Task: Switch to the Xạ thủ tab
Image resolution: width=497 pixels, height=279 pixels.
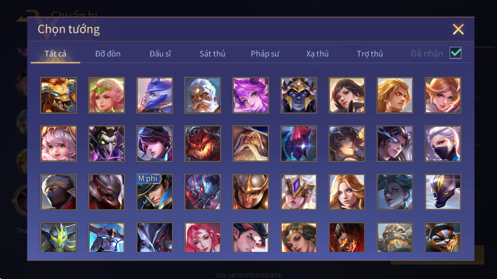Action: click(317, 54)
